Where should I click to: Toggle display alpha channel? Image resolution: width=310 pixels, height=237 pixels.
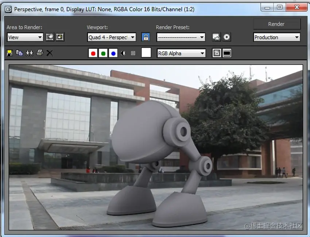[123, 53]
